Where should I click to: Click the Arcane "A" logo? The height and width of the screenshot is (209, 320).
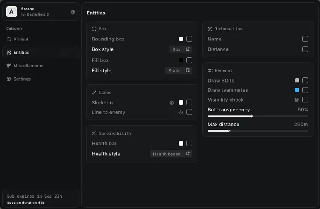(12, 12)
